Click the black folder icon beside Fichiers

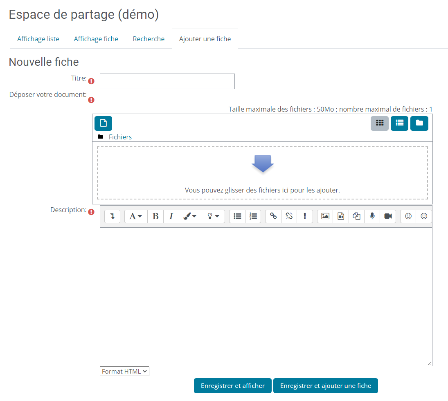point(101,137)
